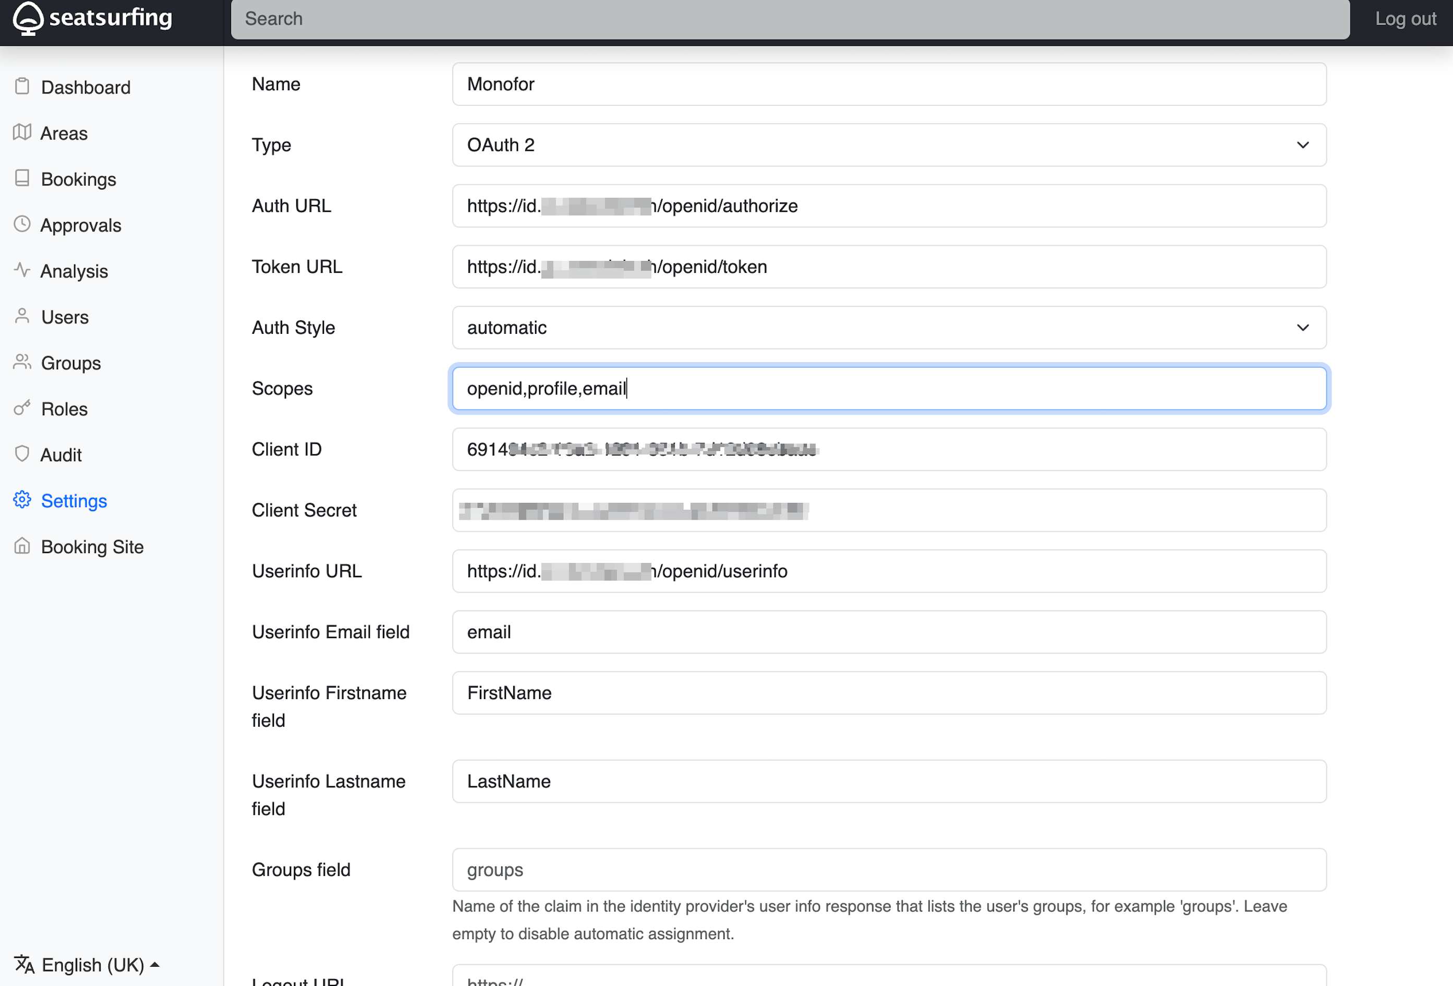This screenshot has height=986, width=1453.
Task: Open the Roles page
Action: 64,409
